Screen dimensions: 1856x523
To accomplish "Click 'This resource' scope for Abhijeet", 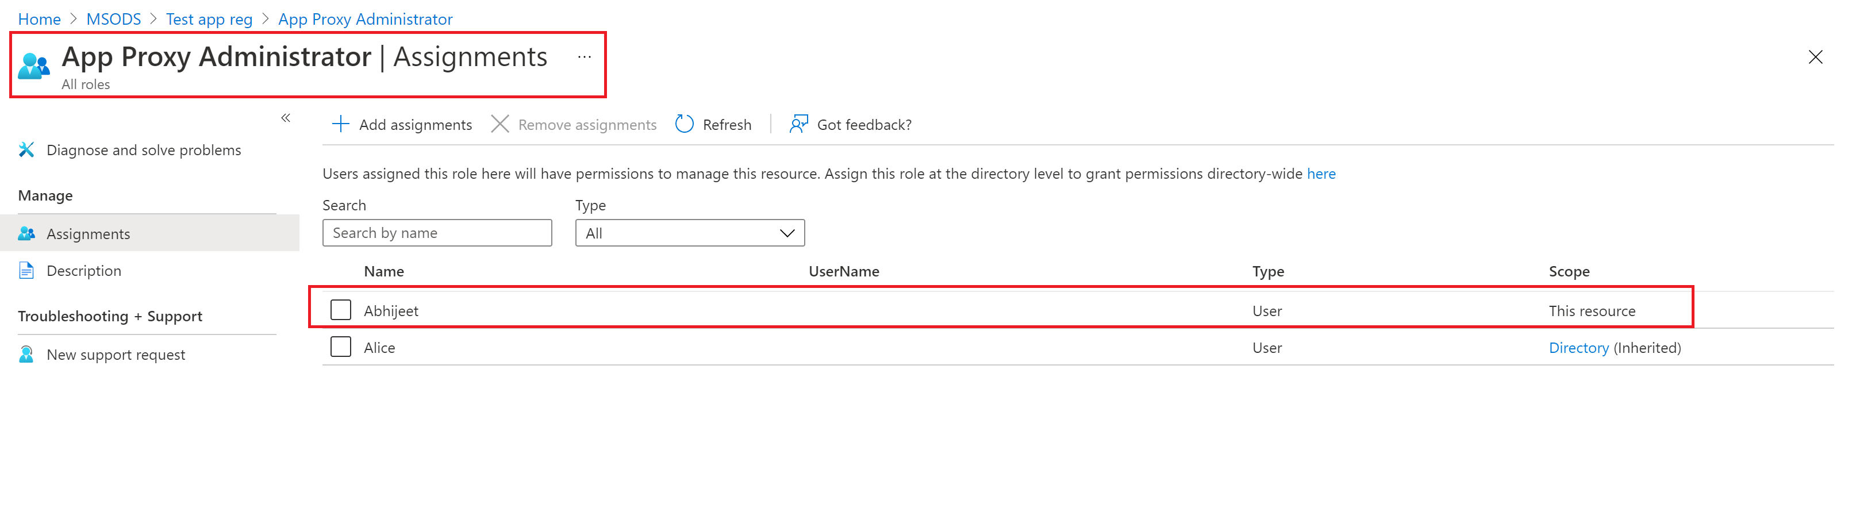I will [x=1592, y=310].
